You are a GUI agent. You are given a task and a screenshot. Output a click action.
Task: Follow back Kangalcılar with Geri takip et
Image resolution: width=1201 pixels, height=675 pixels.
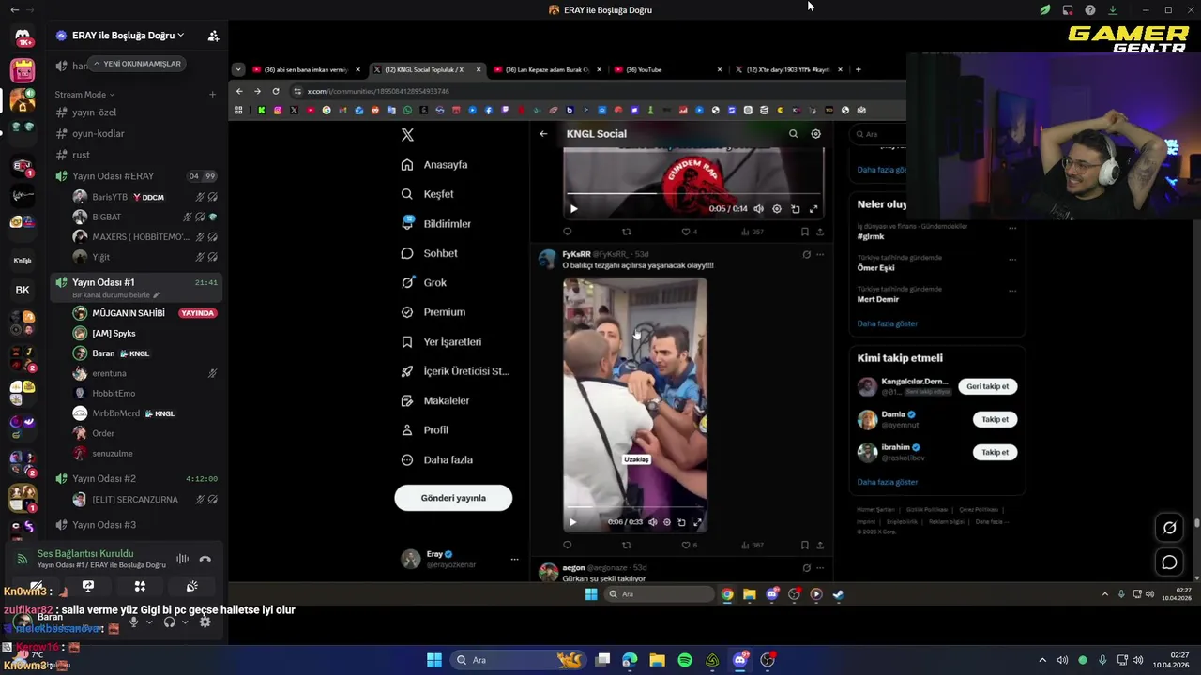[x=988, y=386]
